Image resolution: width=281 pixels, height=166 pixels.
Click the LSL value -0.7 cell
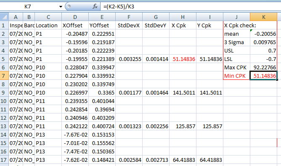264,59
